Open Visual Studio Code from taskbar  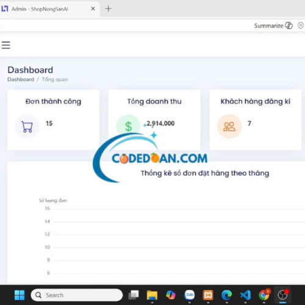(x=245, y=295)
